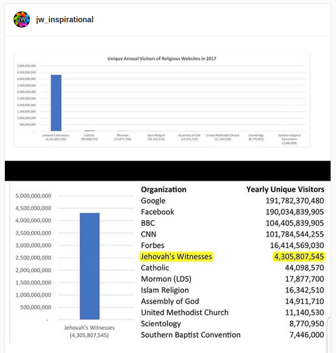Click the Organization column header
Viewport: 336px width, 353px height.
point(163,189)
